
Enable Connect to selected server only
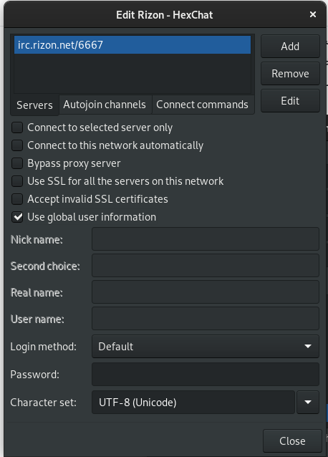(x=17, y=128)
